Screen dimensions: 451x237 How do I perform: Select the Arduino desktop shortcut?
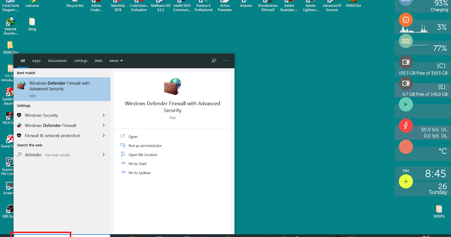pyautogui.click(x=246, y=4)
